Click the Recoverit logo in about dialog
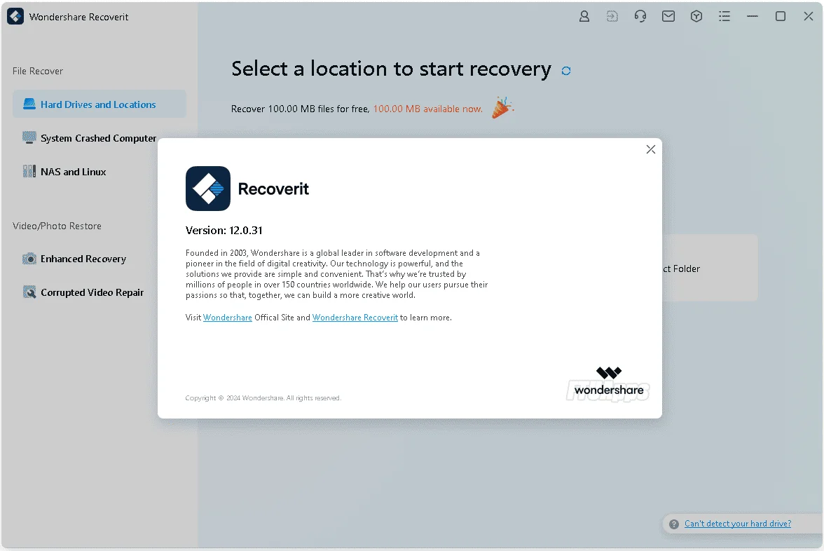This screenshot has height=551, width=824. [x=208, y=189]
